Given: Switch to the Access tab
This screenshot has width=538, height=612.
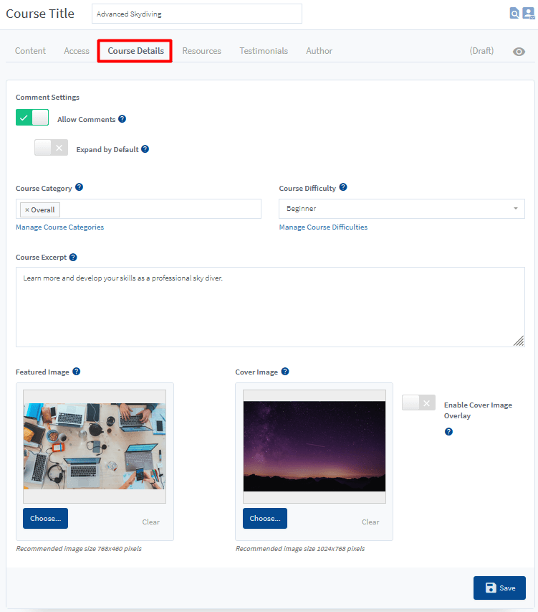Looking at the screenshot, I should tap(77, 51).
